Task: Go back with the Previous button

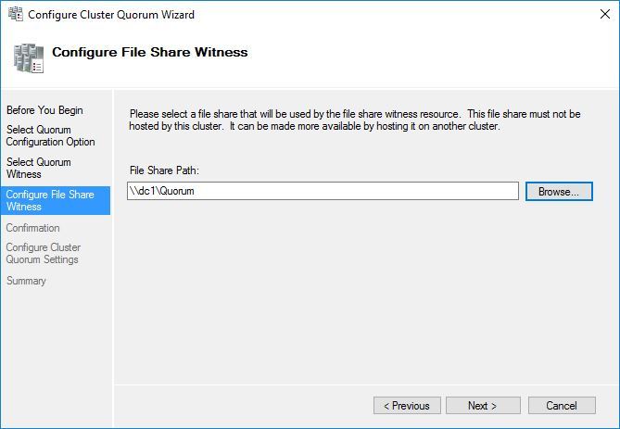Action: pos(407,406)
